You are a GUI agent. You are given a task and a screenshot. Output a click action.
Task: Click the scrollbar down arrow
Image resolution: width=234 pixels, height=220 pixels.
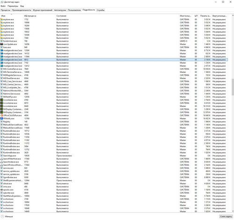(x=233, y=211)
